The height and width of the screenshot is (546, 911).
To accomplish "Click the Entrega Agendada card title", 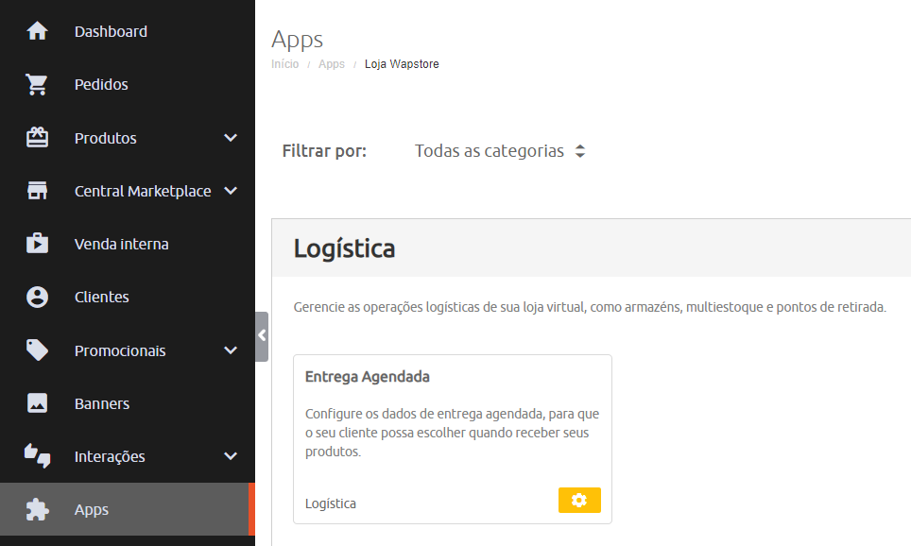I will 368,376.
